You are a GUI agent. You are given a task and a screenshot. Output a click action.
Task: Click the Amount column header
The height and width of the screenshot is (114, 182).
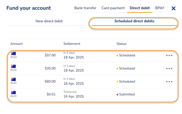pyautogui.click(x=17, y=44)
